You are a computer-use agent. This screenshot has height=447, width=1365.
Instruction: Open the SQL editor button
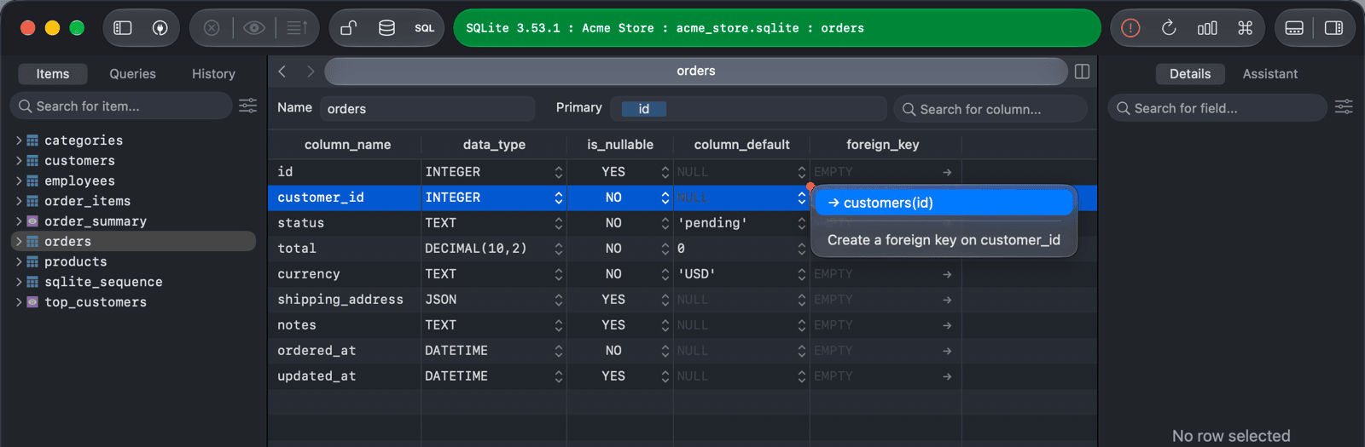click(x=425, y=28)
